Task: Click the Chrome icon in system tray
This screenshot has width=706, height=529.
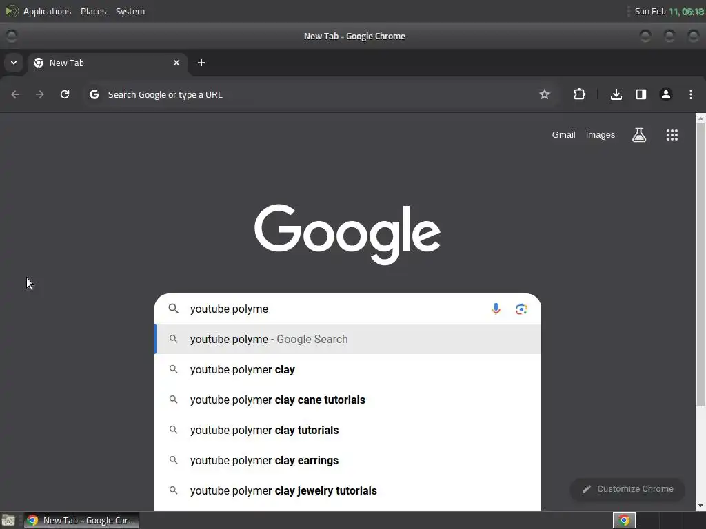Action: click(624, 521)
